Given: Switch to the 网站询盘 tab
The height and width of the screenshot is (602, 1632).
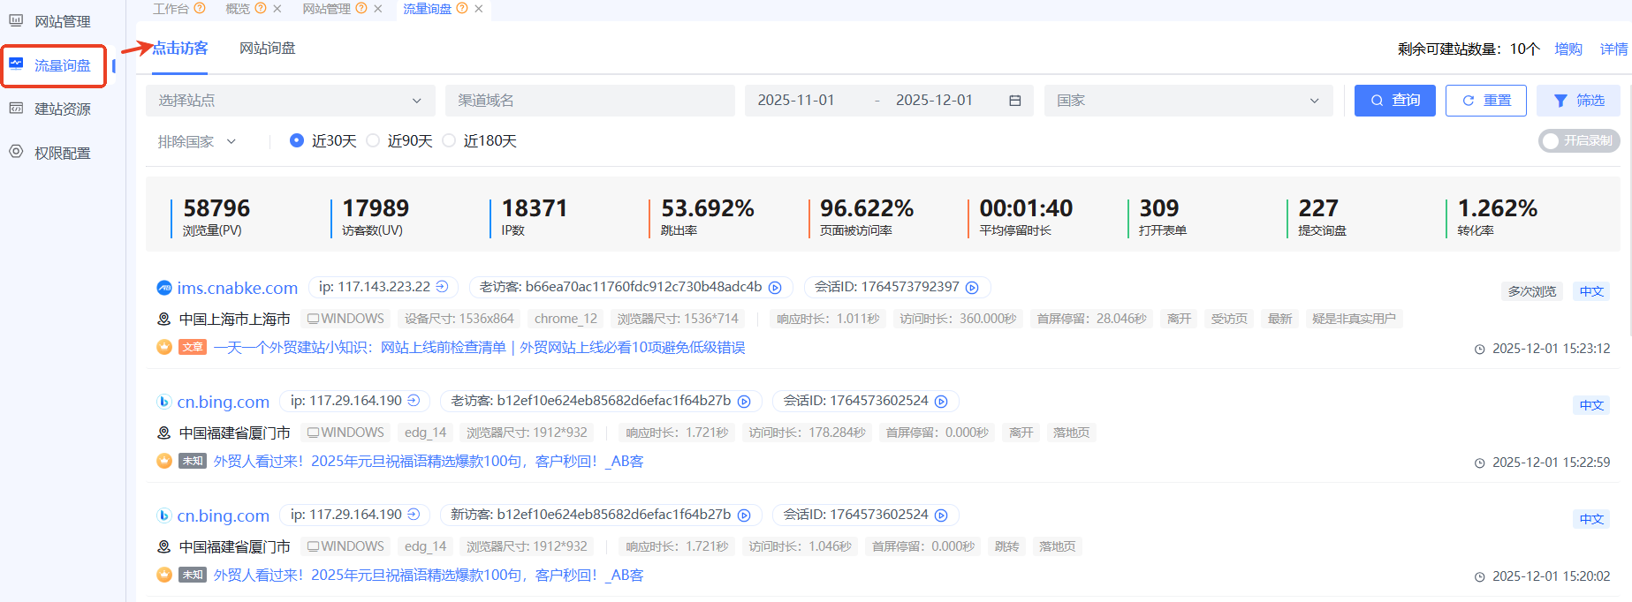Looking at the screenshot, I should click(267, 48).
